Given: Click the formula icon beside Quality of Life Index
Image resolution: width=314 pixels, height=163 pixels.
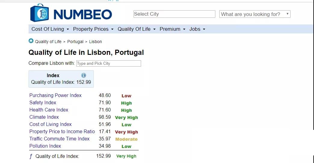Looking at the screenshot, I should (31, 156).
